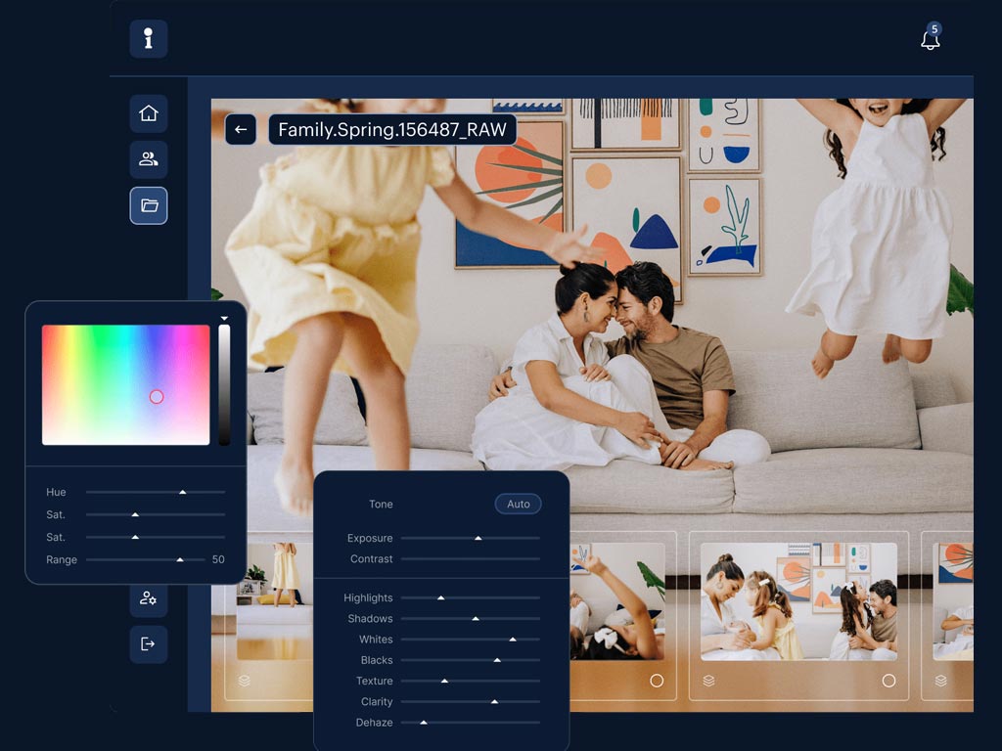This screenshot has height=751, width=1002.
Task: Click the Whites slider handle
Action: [513, 640]
